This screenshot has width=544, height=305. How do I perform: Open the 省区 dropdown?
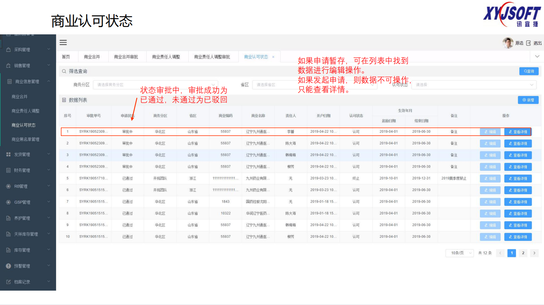click(x=315, y=85)
